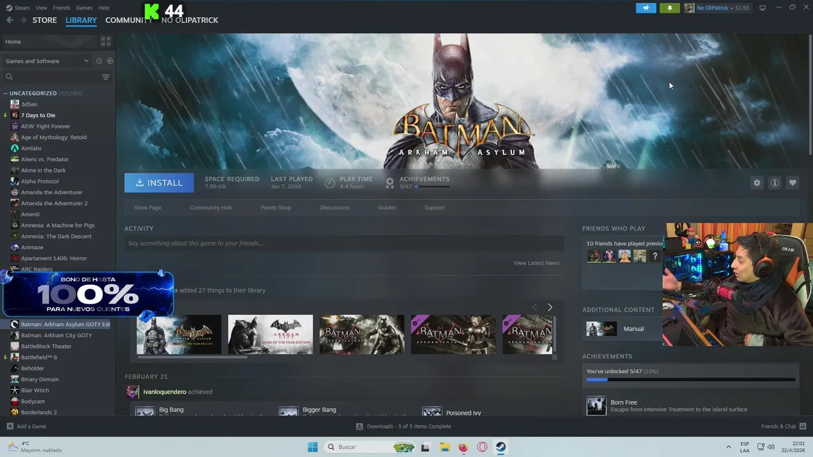Image resolution: width=813 pixels, height=457 pixels.
Task: Open the Born Free achievement icon
Action: pos(596,406)
